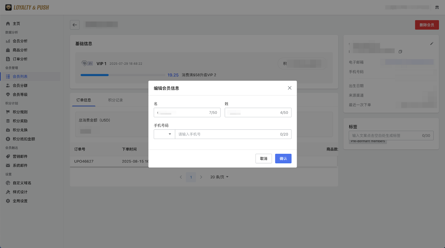Switch to the 积分记录 tab
The height and width of the screenshot is (248, 445).
115,100
